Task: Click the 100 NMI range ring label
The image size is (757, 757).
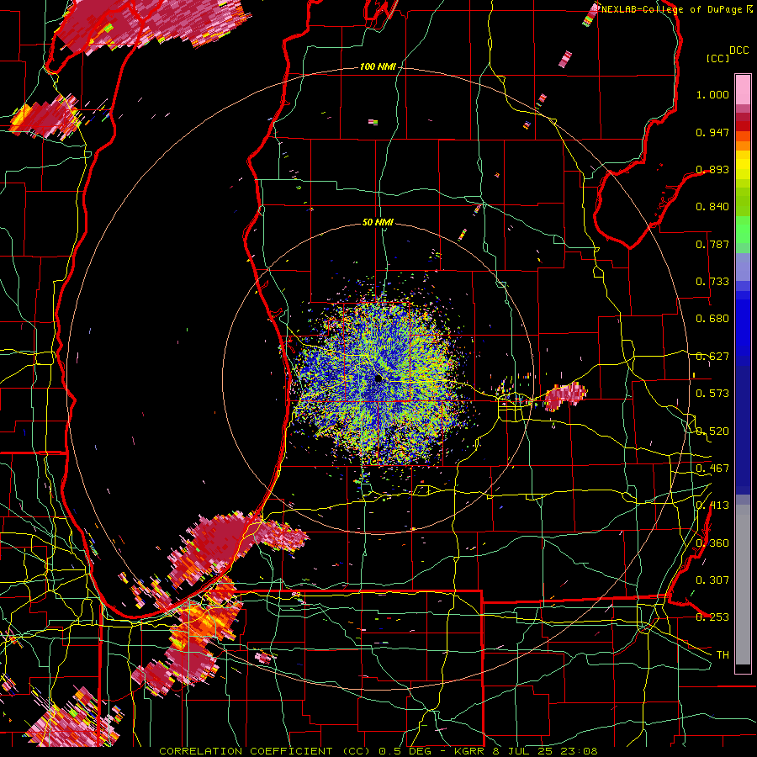Action: (x=378, y=66)
